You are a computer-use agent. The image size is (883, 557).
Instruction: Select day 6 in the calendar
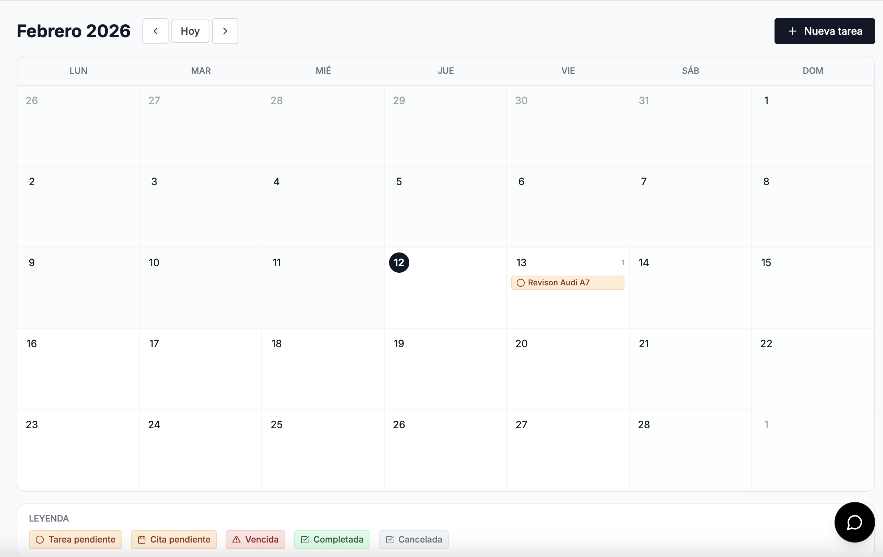coord(568,208)
